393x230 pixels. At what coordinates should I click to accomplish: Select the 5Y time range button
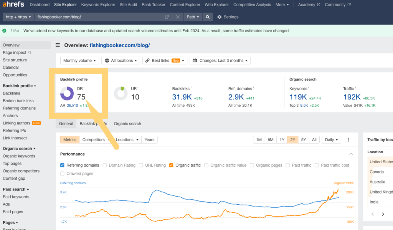coord(303,140)
